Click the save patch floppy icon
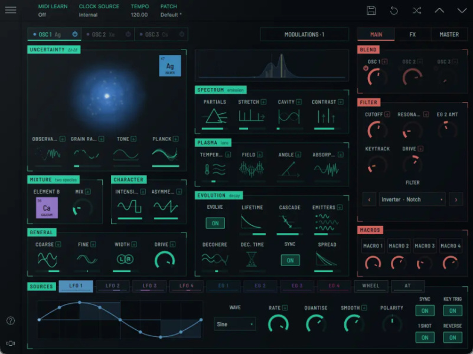The image size is (473, 354). pos(371,11)
